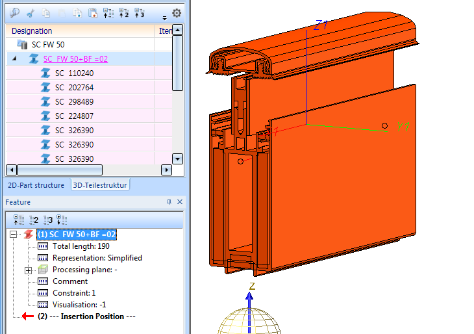Click the find (magnifier) icon in structure toolbar

[x=14, y=12]
